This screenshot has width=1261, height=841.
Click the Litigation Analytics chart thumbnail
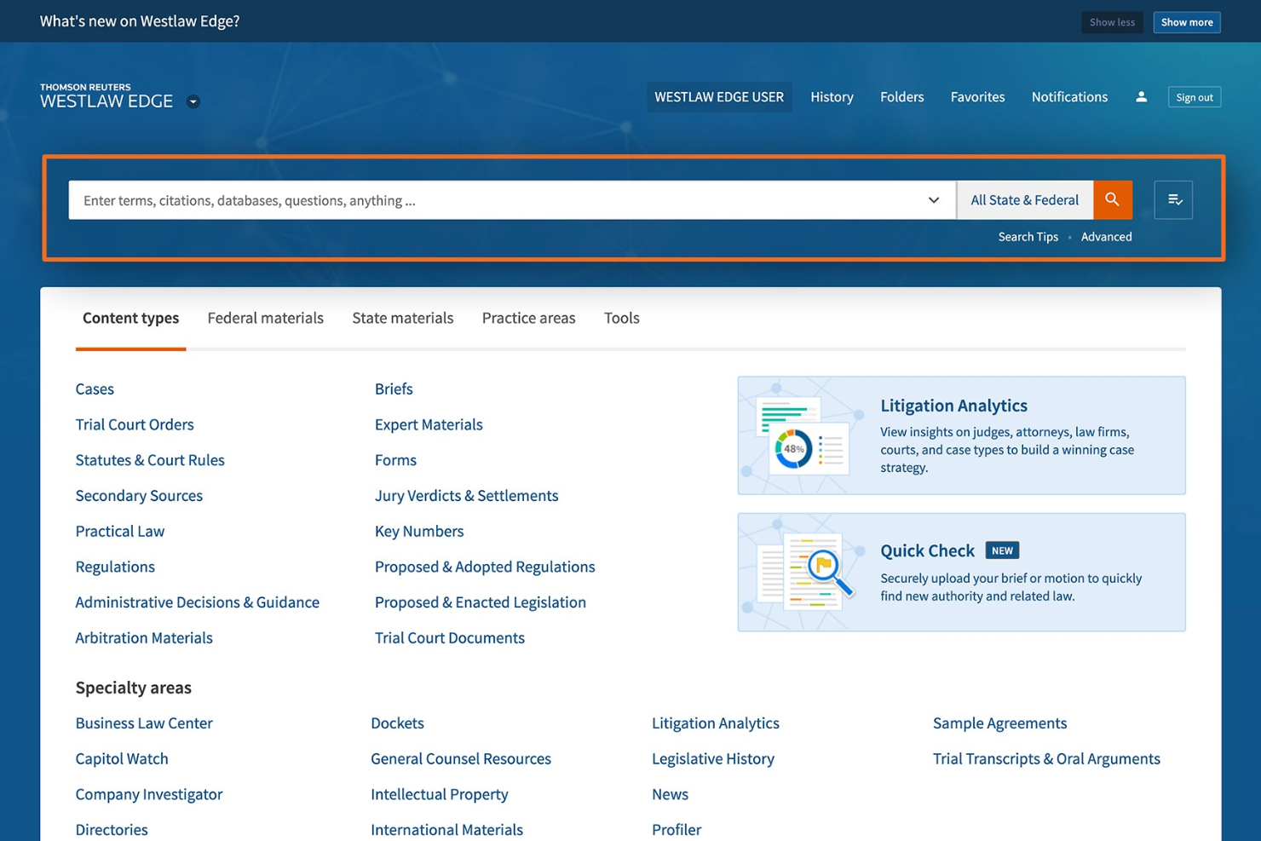point(803,435)
